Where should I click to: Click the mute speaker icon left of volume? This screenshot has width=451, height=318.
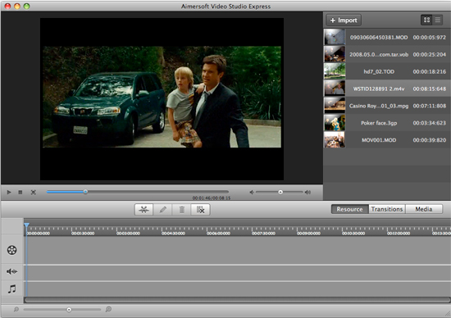pos(252,192)
